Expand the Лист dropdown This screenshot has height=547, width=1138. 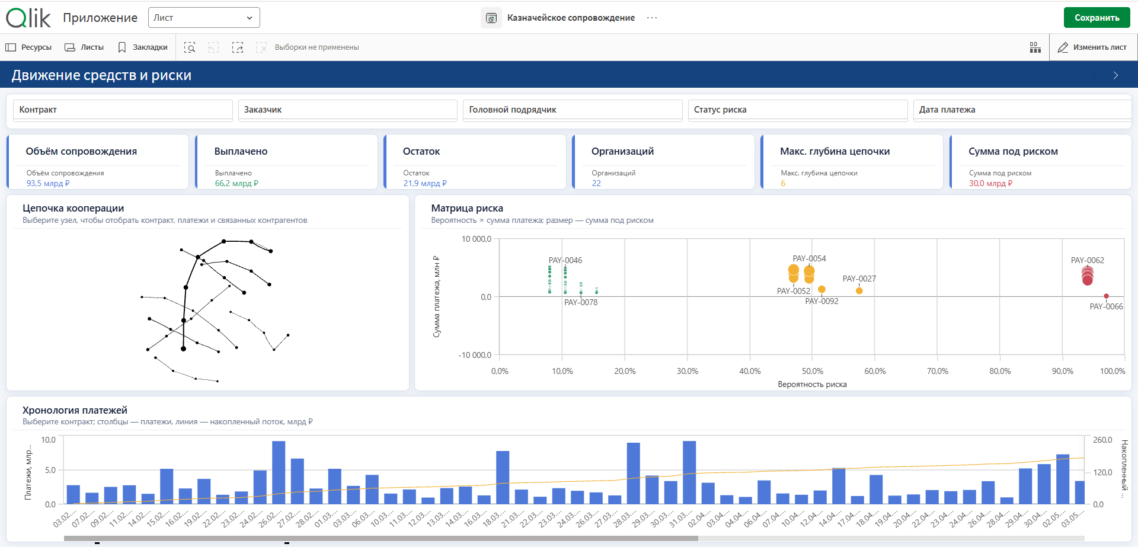click(x=203, y=18)
